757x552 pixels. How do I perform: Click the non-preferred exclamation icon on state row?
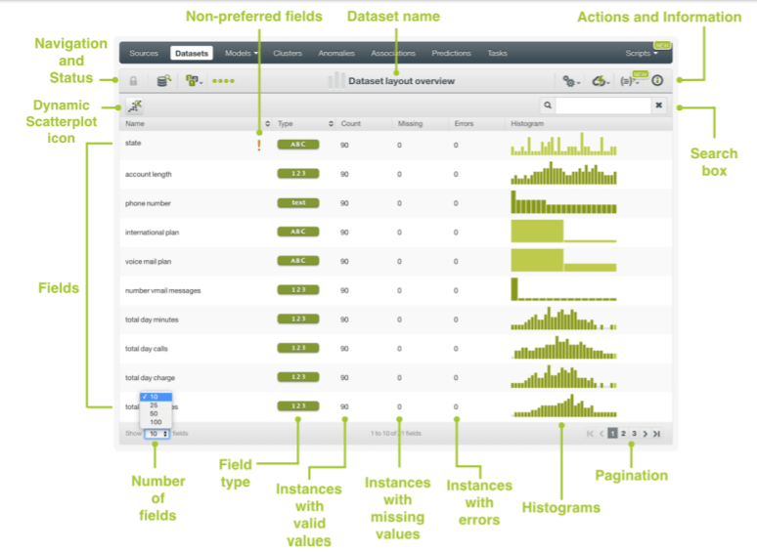coord(259,145)
